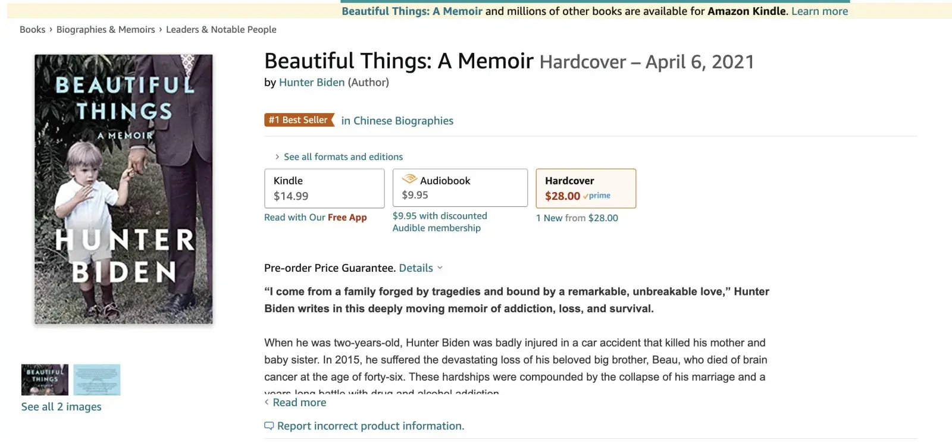The width and height of the screenshot is (952, 446).
Task: Click the Prime checkmark logo
Action: (597, 196)
